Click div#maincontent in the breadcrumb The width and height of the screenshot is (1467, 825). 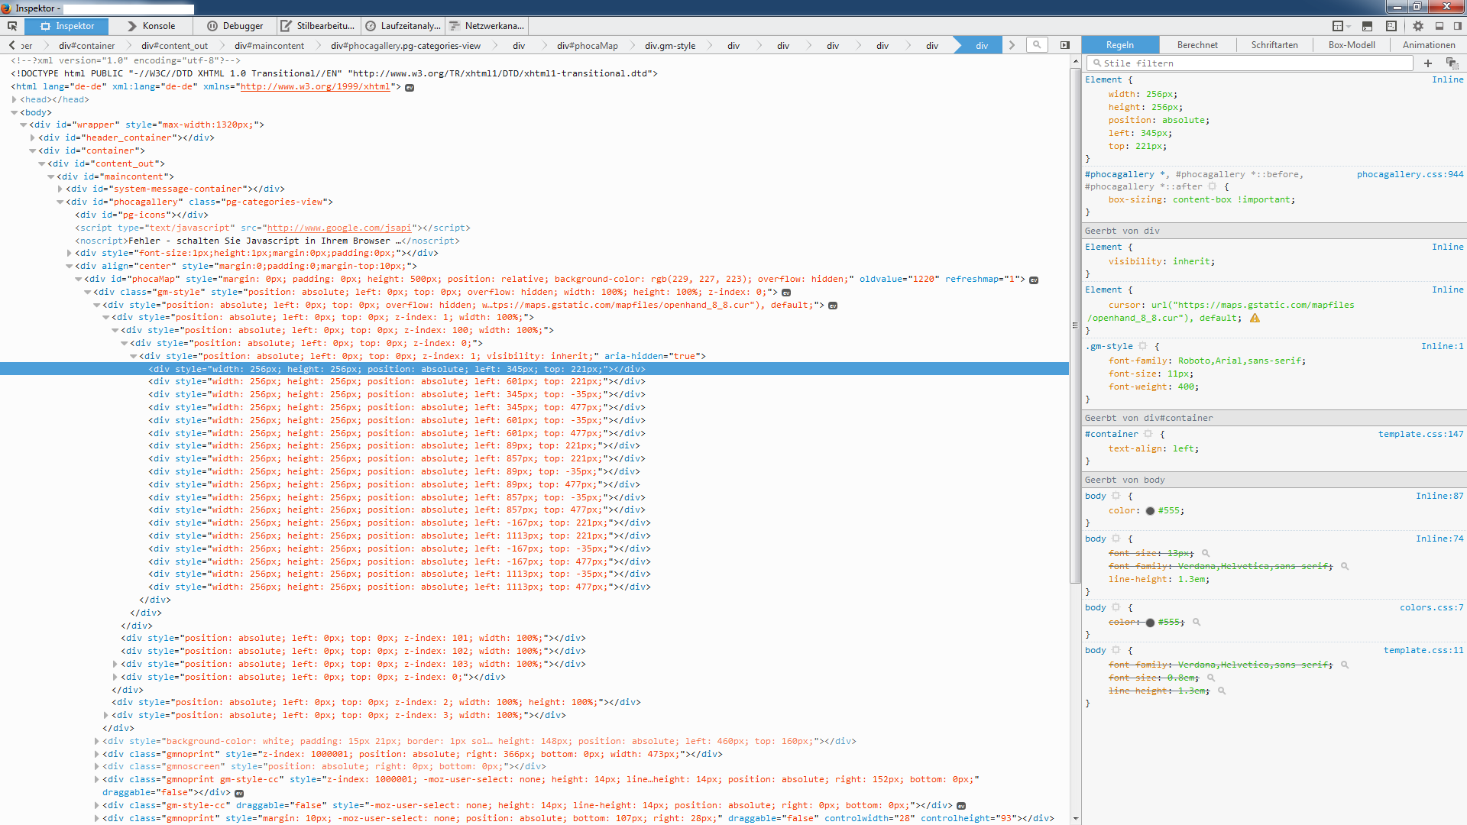tap(269, 46)
